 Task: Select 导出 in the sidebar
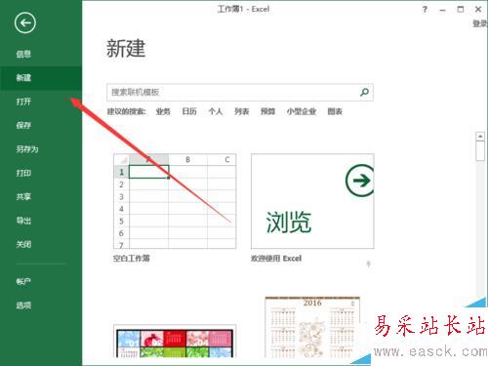23,221
